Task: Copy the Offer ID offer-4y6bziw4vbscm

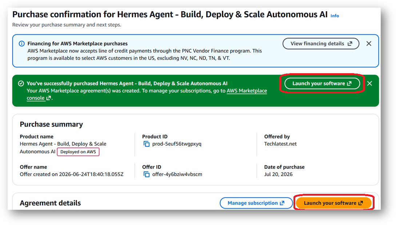Action: pos(147,174)
